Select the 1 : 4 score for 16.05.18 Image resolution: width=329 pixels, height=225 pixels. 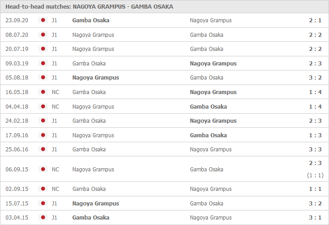pyautogui.click(x=315, y=92)
